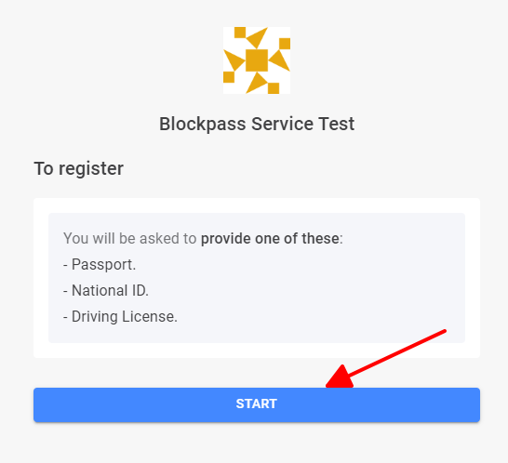Viewport: 508px width, 463px height.
Task: Click the blue START button
Action: pos(257,404)
